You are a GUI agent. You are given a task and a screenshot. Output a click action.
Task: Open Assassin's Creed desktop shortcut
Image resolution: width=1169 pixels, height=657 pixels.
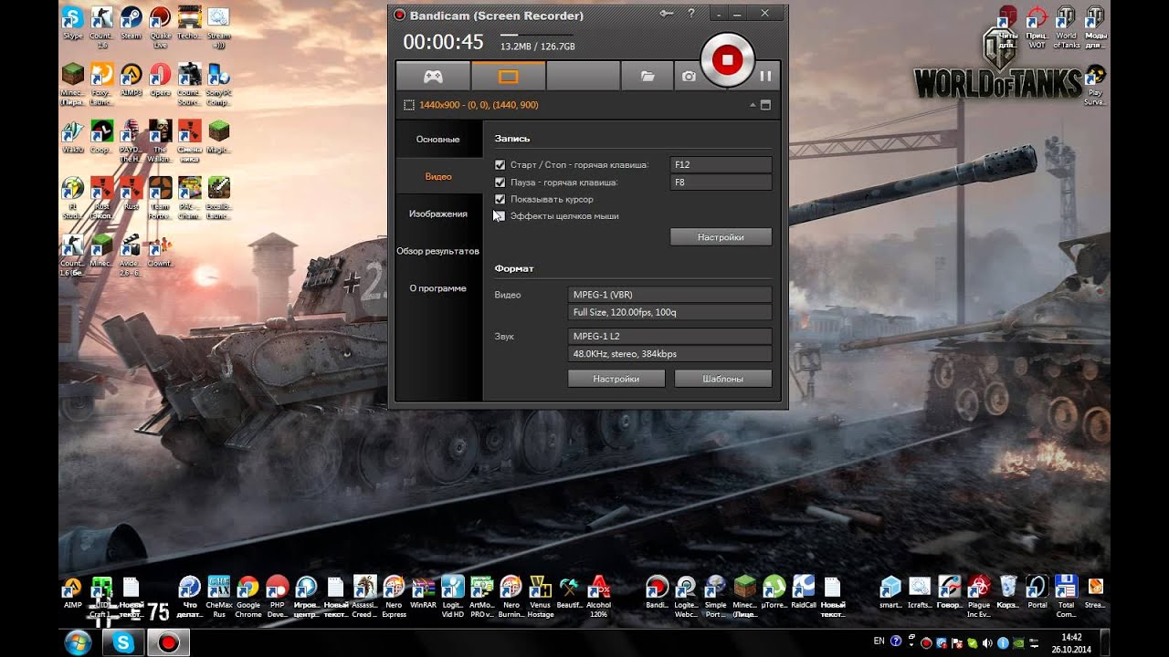364,597
